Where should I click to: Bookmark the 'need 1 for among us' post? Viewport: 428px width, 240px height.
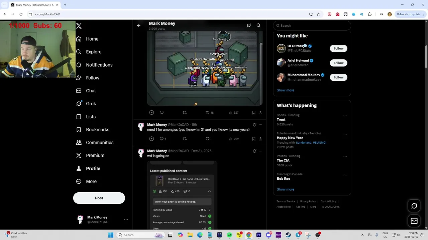pos(254,139)
